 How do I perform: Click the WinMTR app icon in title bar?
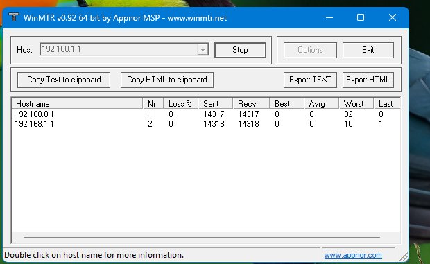pos(13,17)
